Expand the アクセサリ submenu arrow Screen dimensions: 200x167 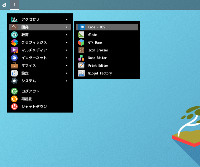click(x=67, y=19)
